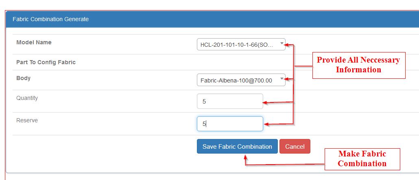Click the red Cancel button
Viewport: 419px width, 180px height.
tap(295, 147)
